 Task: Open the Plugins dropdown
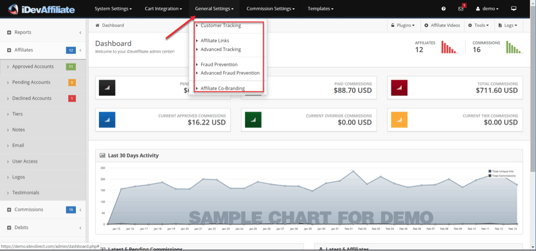click(403, 25)
